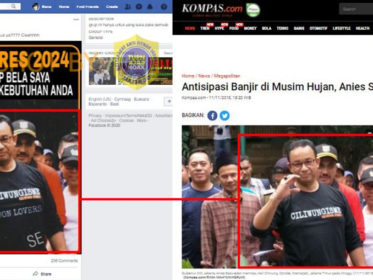Select TREN tab on Kompas navigation
The image size is (373, 280).
coord(205,28)
